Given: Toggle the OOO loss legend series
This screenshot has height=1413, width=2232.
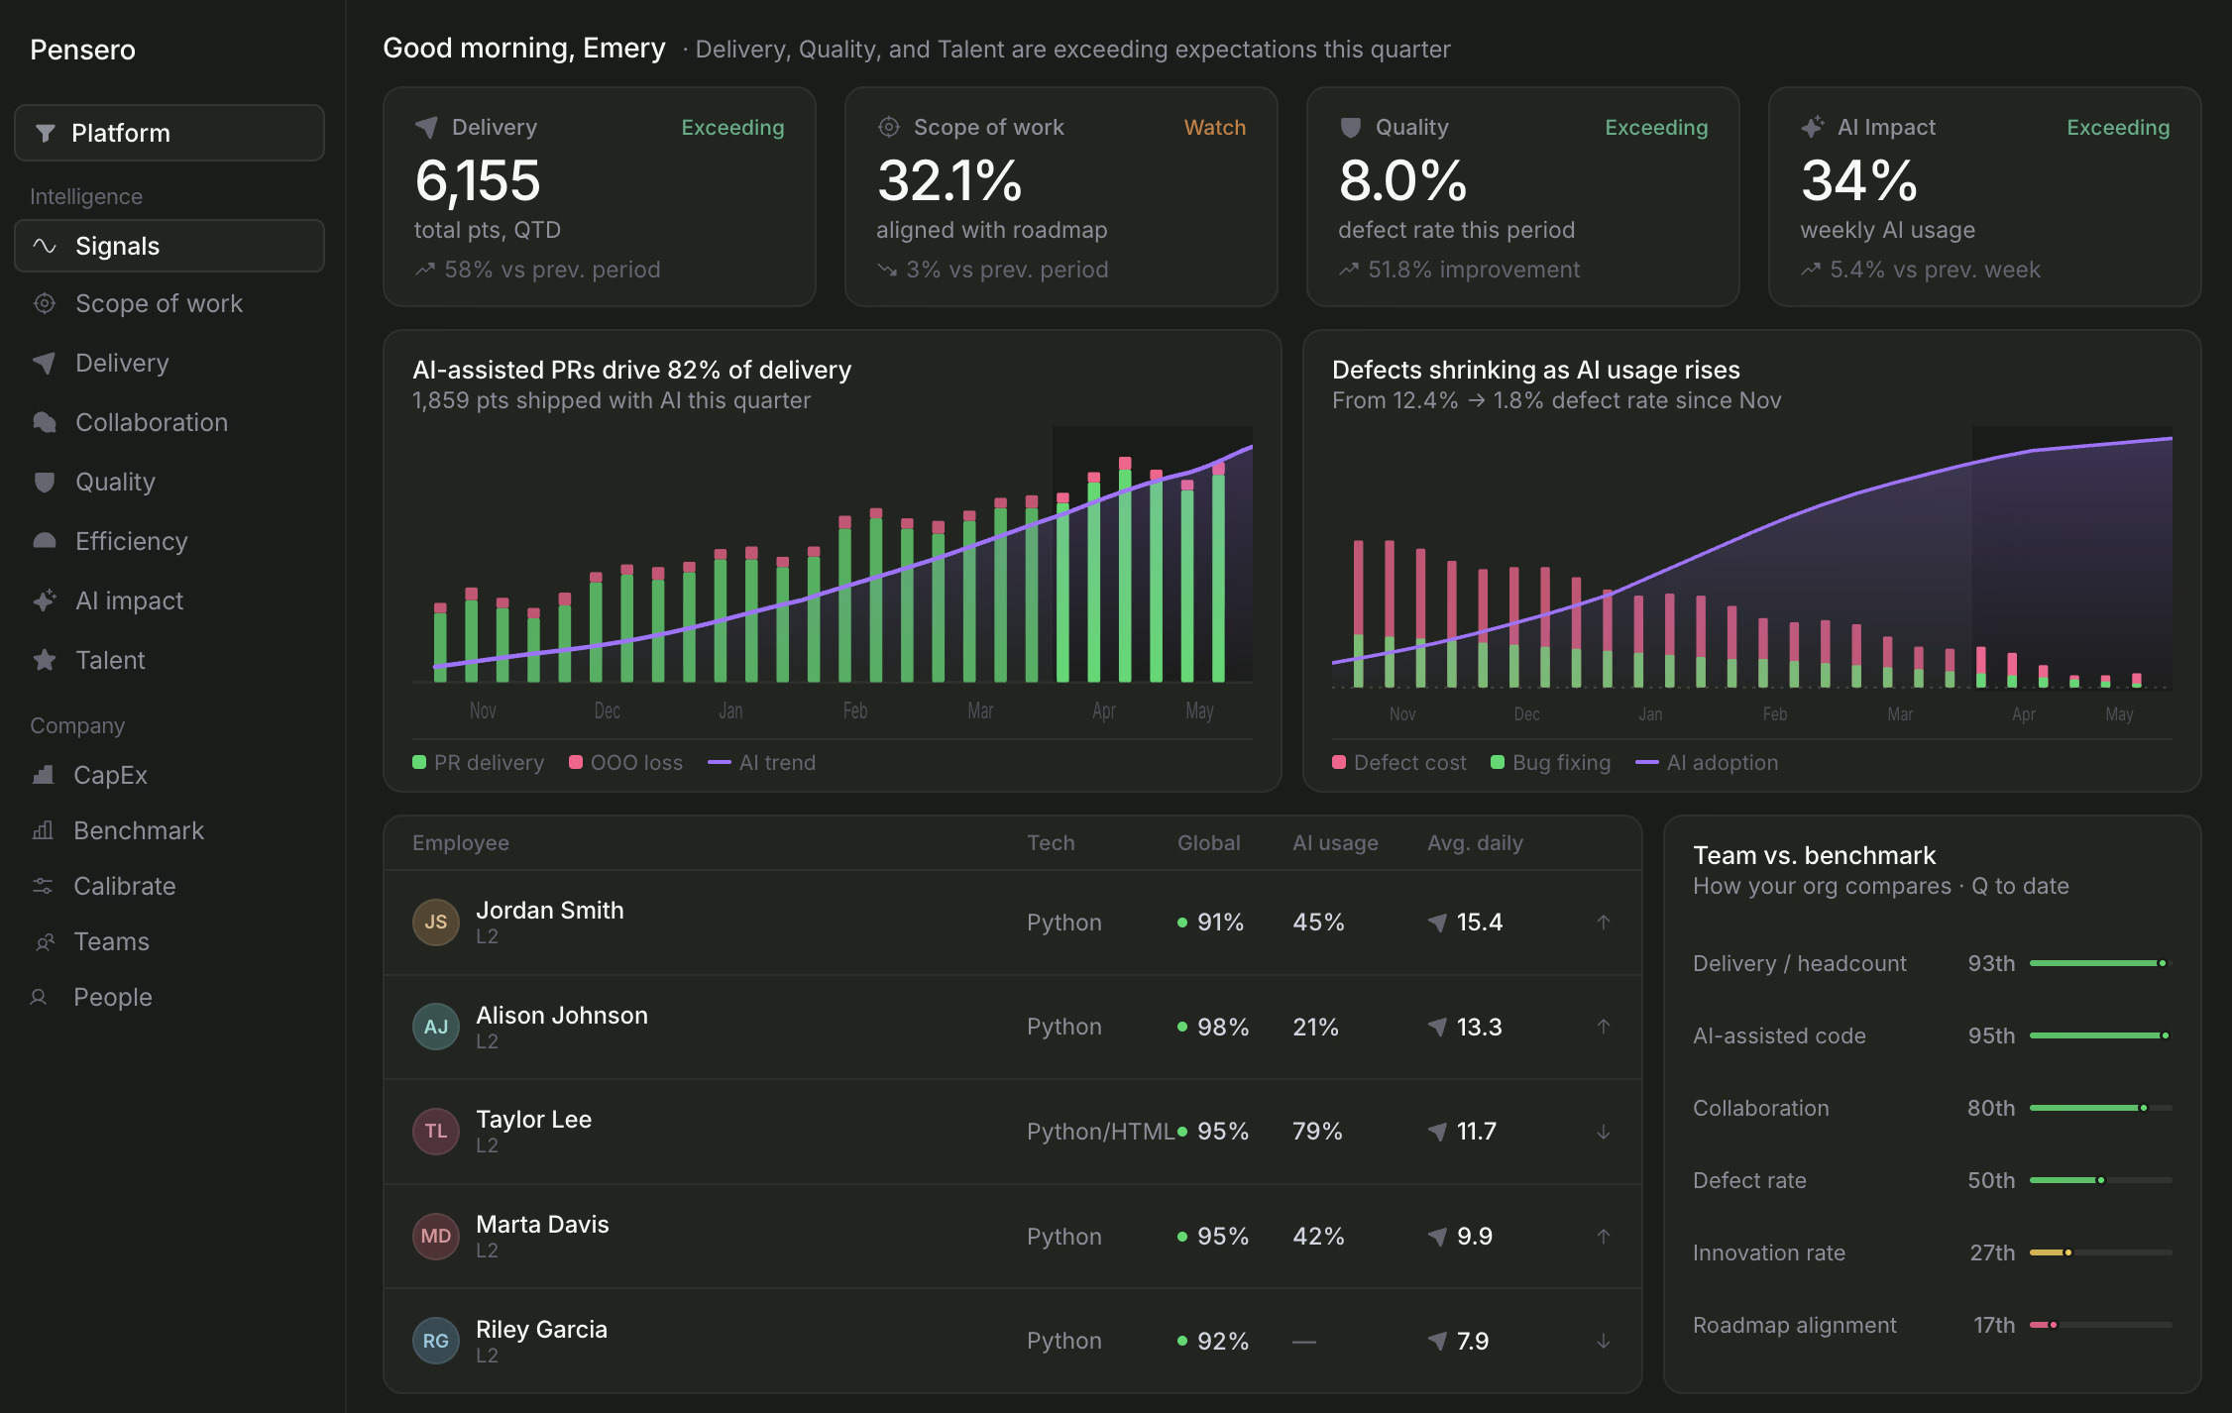Looking at the screenshot, I should tap(625, 762).
